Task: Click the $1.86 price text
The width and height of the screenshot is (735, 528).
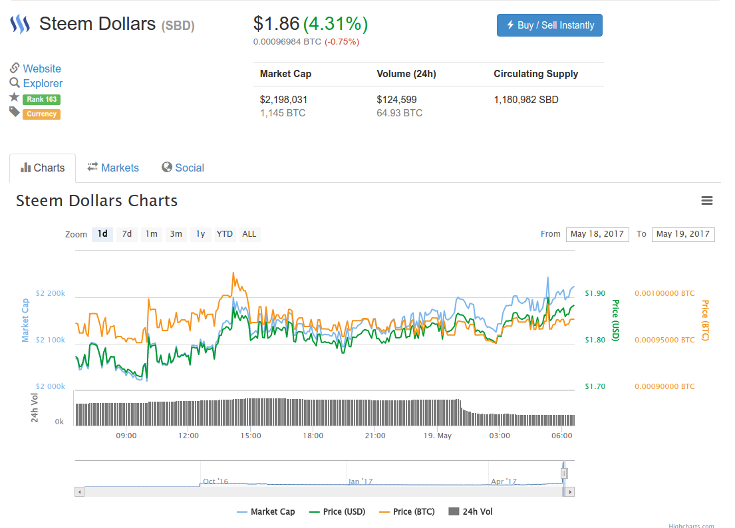Action: [x=276, y=24]
